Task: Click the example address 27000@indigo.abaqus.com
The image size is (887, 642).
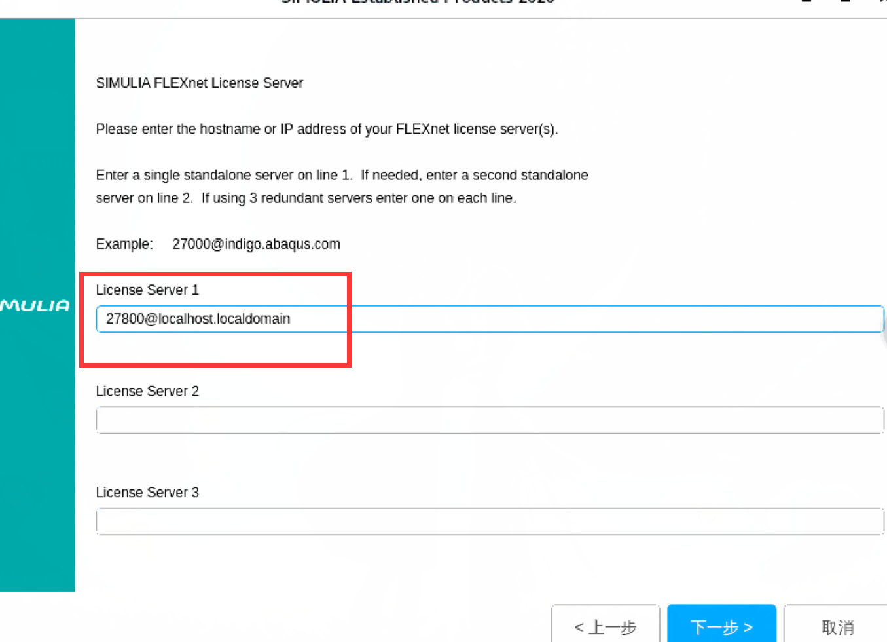Action: (x=256, y=244)
